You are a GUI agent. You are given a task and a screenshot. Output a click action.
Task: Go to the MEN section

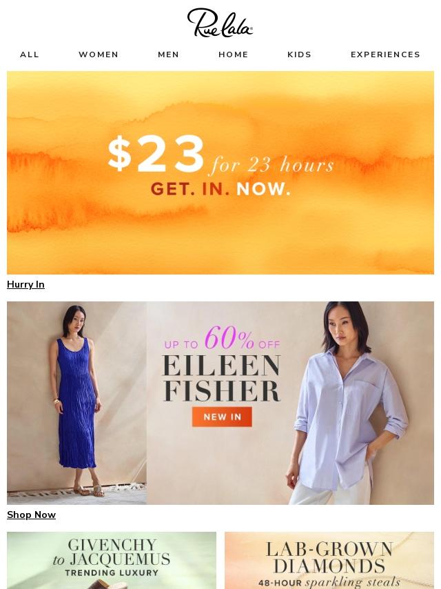pos(169,54)
